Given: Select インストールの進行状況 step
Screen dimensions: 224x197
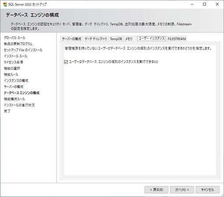Looking at the screenshot, I should [19, 105].
